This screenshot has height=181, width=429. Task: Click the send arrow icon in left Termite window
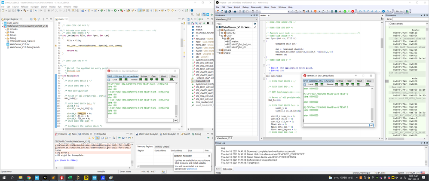175,120
